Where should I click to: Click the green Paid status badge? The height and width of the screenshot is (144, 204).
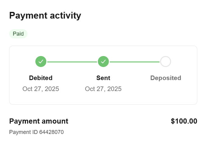[x=18, y=34]
